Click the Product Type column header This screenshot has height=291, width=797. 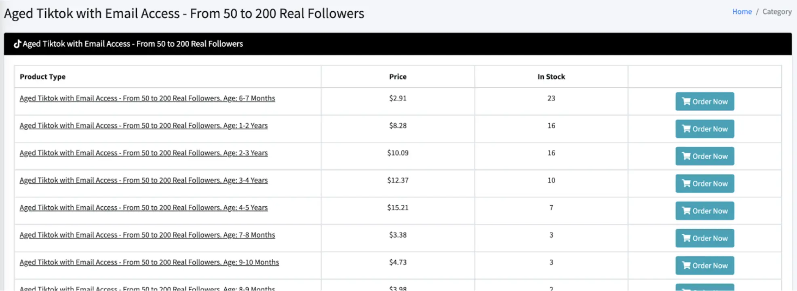(x=42, y=77)
